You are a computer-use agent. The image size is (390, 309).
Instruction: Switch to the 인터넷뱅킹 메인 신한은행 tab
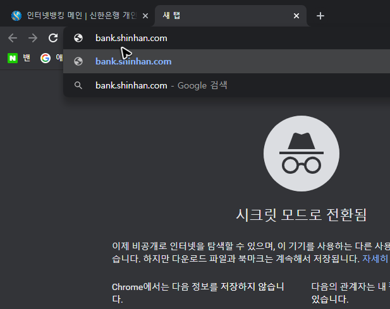(x=77, y=16)
